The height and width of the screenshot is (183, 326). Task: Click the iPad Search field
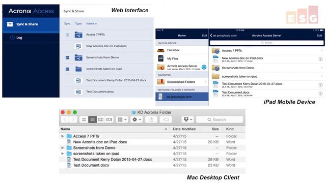point(266,43)
